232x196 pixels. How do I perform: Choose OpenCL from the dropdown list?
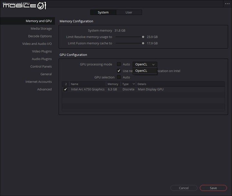point(145,71)
